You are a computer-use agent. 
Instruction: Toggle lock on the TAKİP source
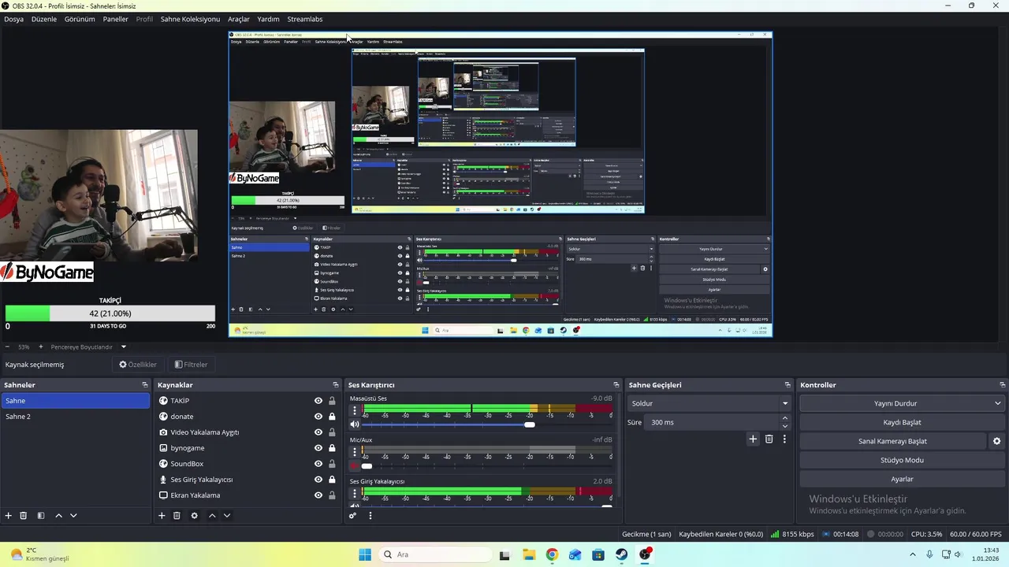point(332,401)
